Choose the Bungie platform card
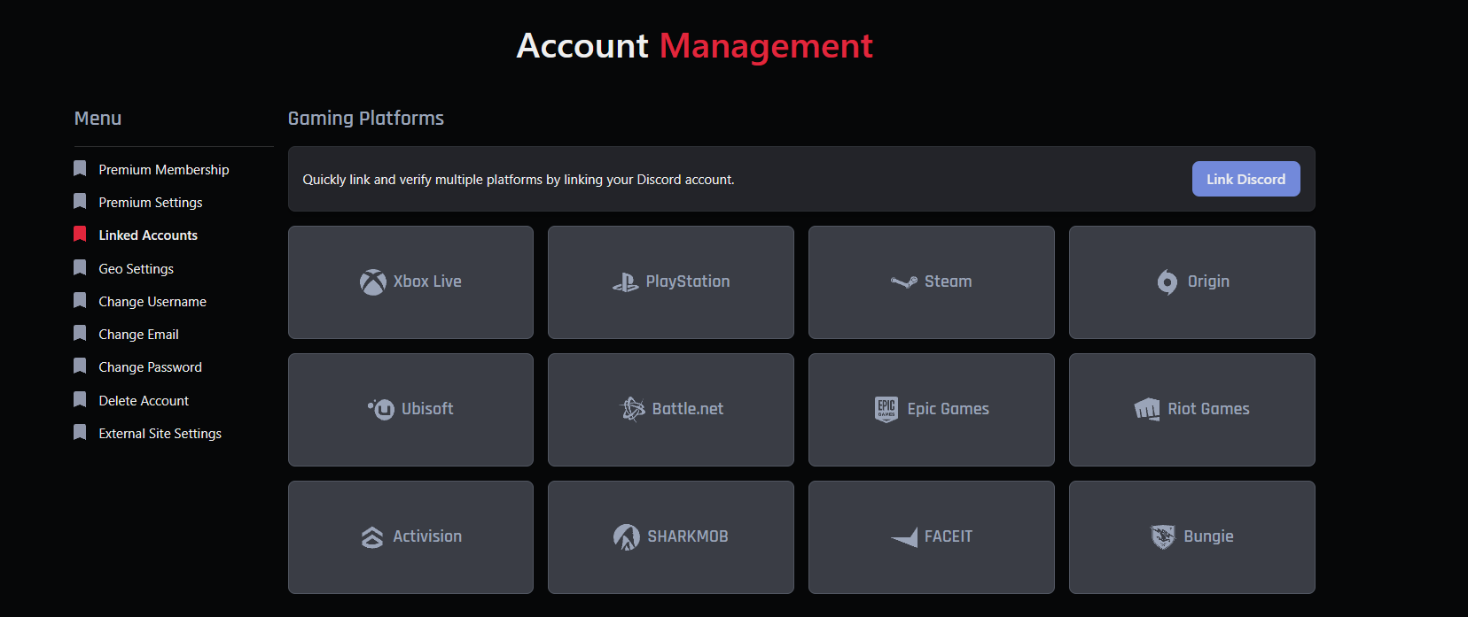The height and width of the screenshot is (617, 1468). tap(1192, 537)
